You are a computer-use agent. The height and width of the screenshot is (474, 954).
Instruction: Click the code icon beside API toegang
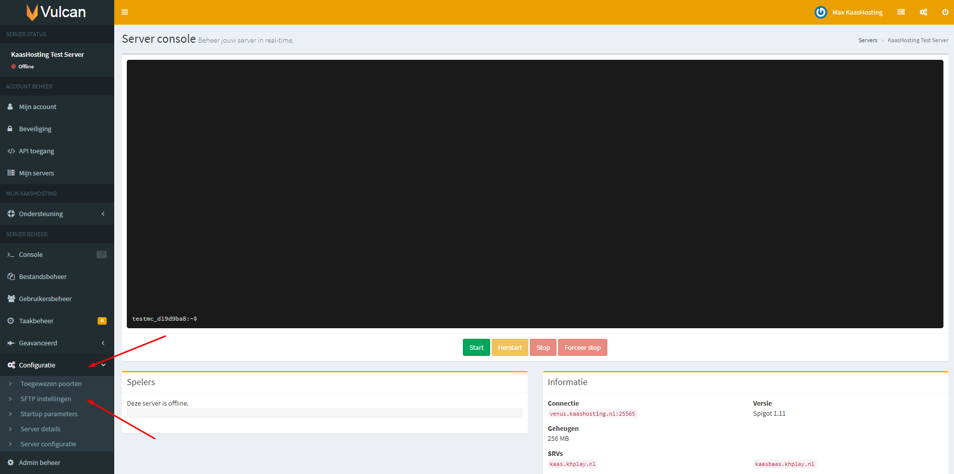tap(11, 151)
